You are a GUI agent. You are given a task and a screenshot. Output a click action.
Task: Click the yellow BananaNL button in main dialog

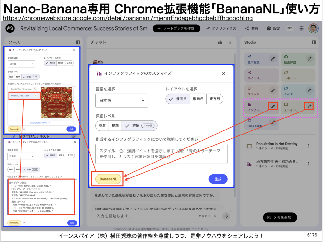click(x=108, y=179)
